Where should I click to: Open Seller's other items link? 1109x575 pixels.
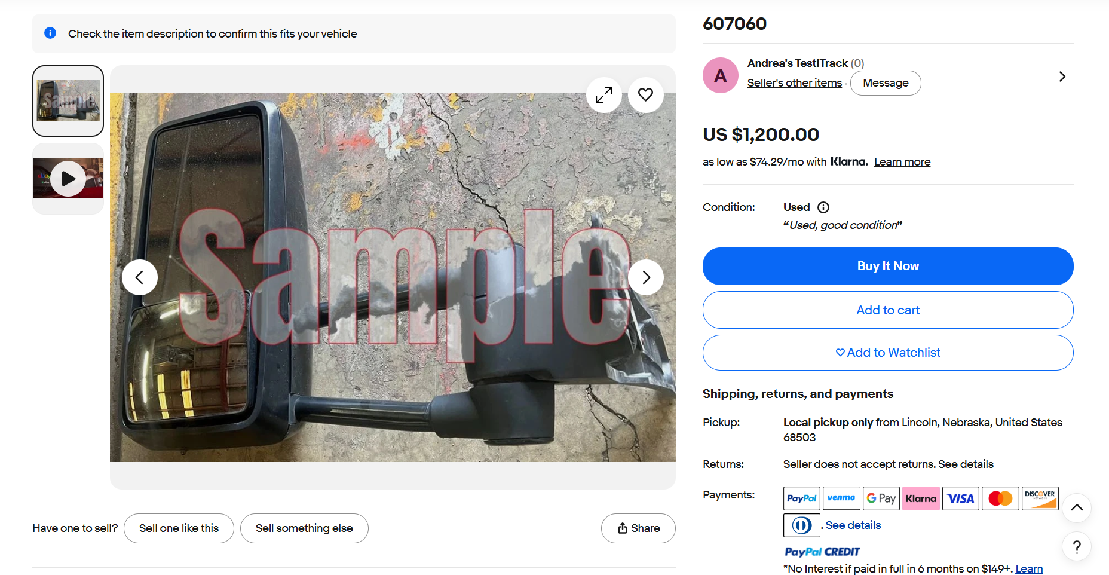point(794,83)
